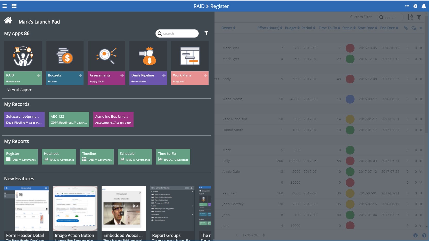Expand View all Apps
Screen dimensions: 429x241
tap(19, 90)
